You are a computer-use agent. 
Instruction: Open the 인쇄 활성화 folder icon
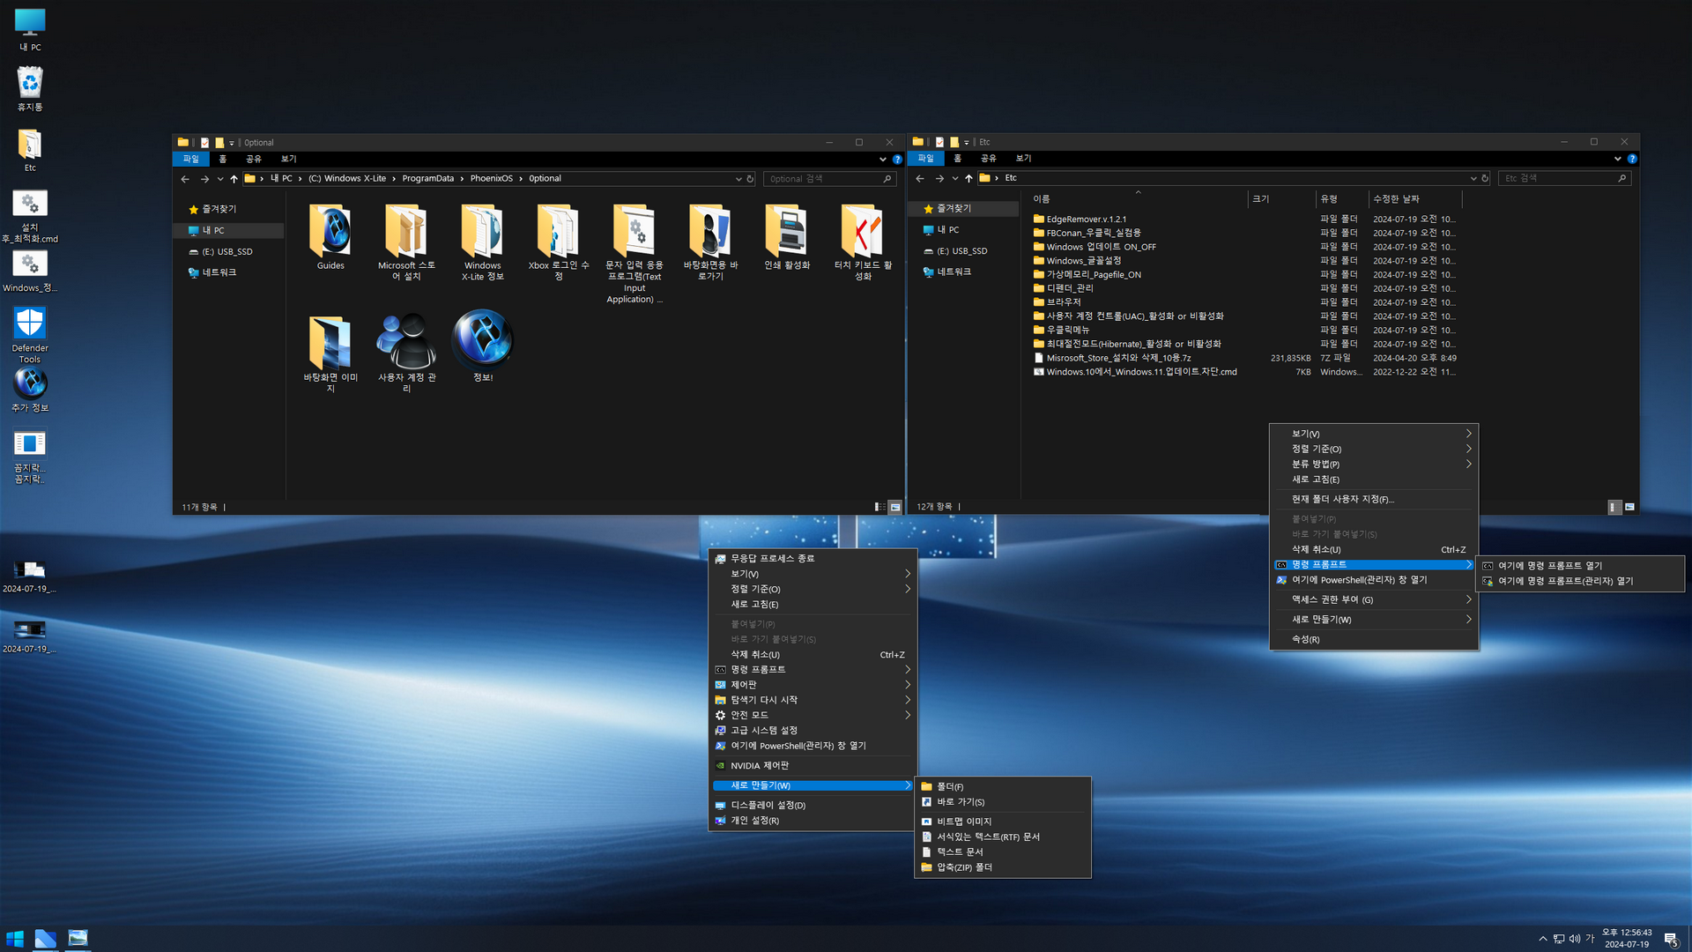786,233
